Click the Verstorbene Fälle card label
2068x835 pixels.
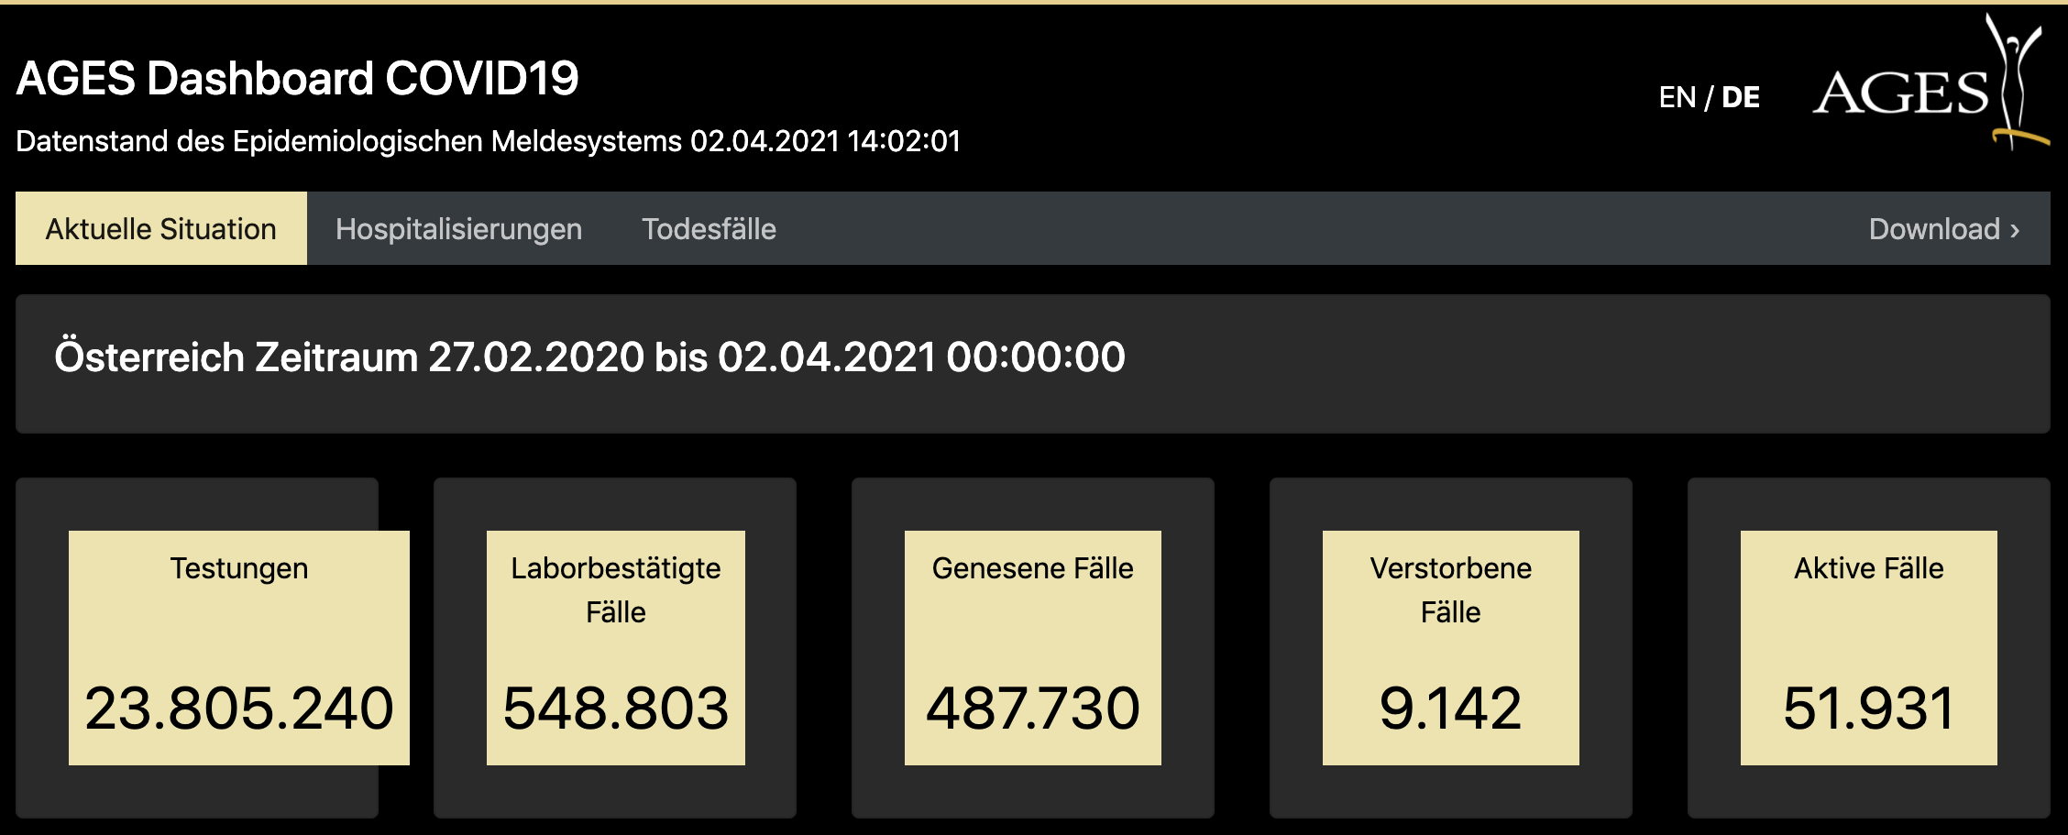1451,589
